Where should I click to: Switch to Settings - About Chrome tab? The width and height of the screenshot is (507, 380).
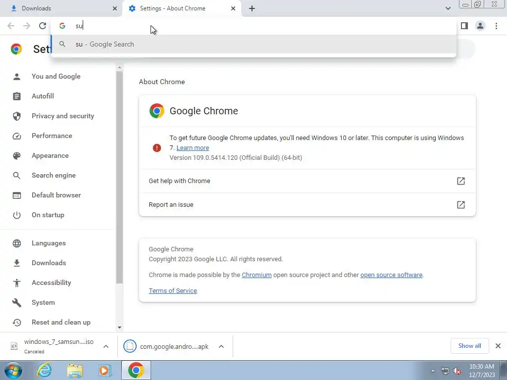coord(182,8)
